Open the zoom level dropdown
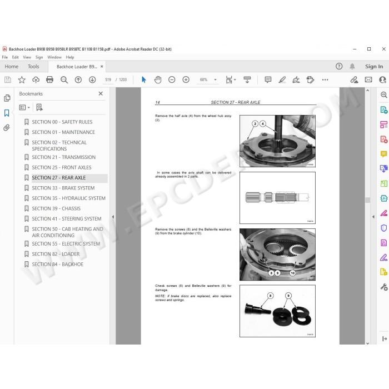This screenshot has height=389, width=389. pyautogui.click(x=216, y=79)
